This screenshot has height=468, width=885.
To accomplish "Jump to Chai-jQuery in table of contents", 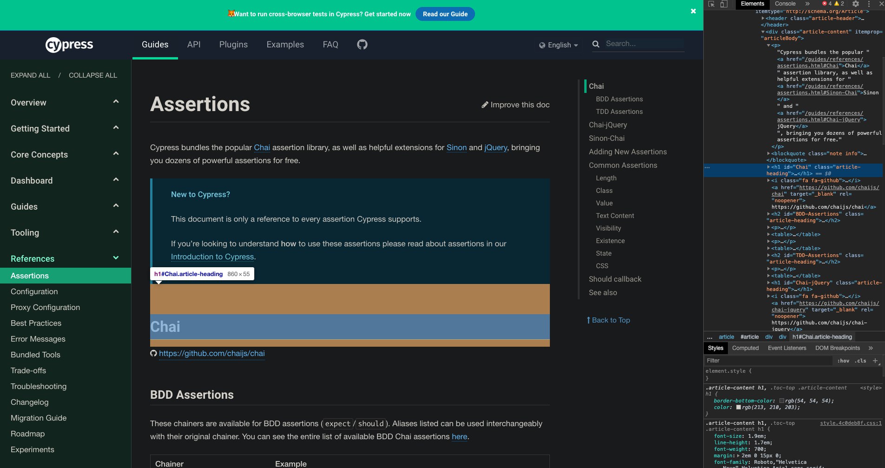I will (x=608, y=125).
